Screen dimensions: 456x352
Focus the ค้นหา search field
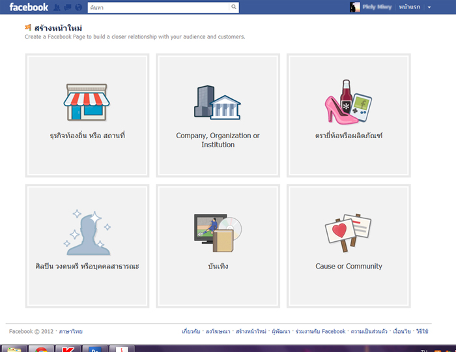(158, 8)
